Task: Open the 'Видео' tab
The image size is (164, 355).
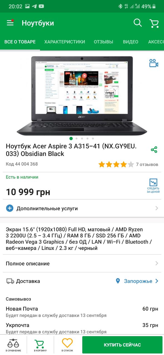Action: (131, 42)
